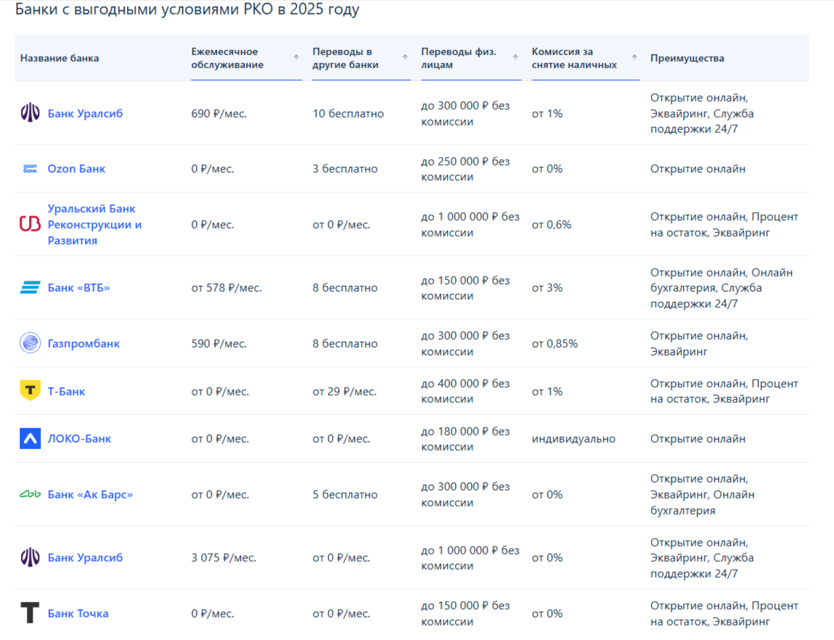
Task: Click до 1 000 000 ₽ in the 3 075 ₽/мес. row
Action: pyautogui.click(x=470, y=557)
